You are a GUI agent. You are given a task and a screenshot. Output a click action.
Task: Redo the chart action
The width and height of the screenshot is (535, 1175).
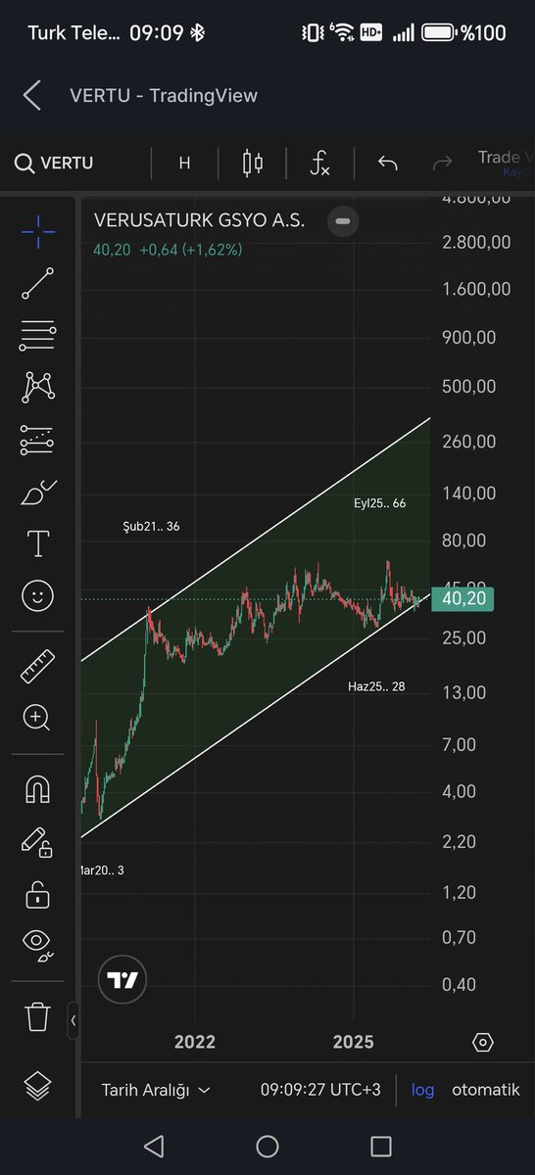click(443, 163)
